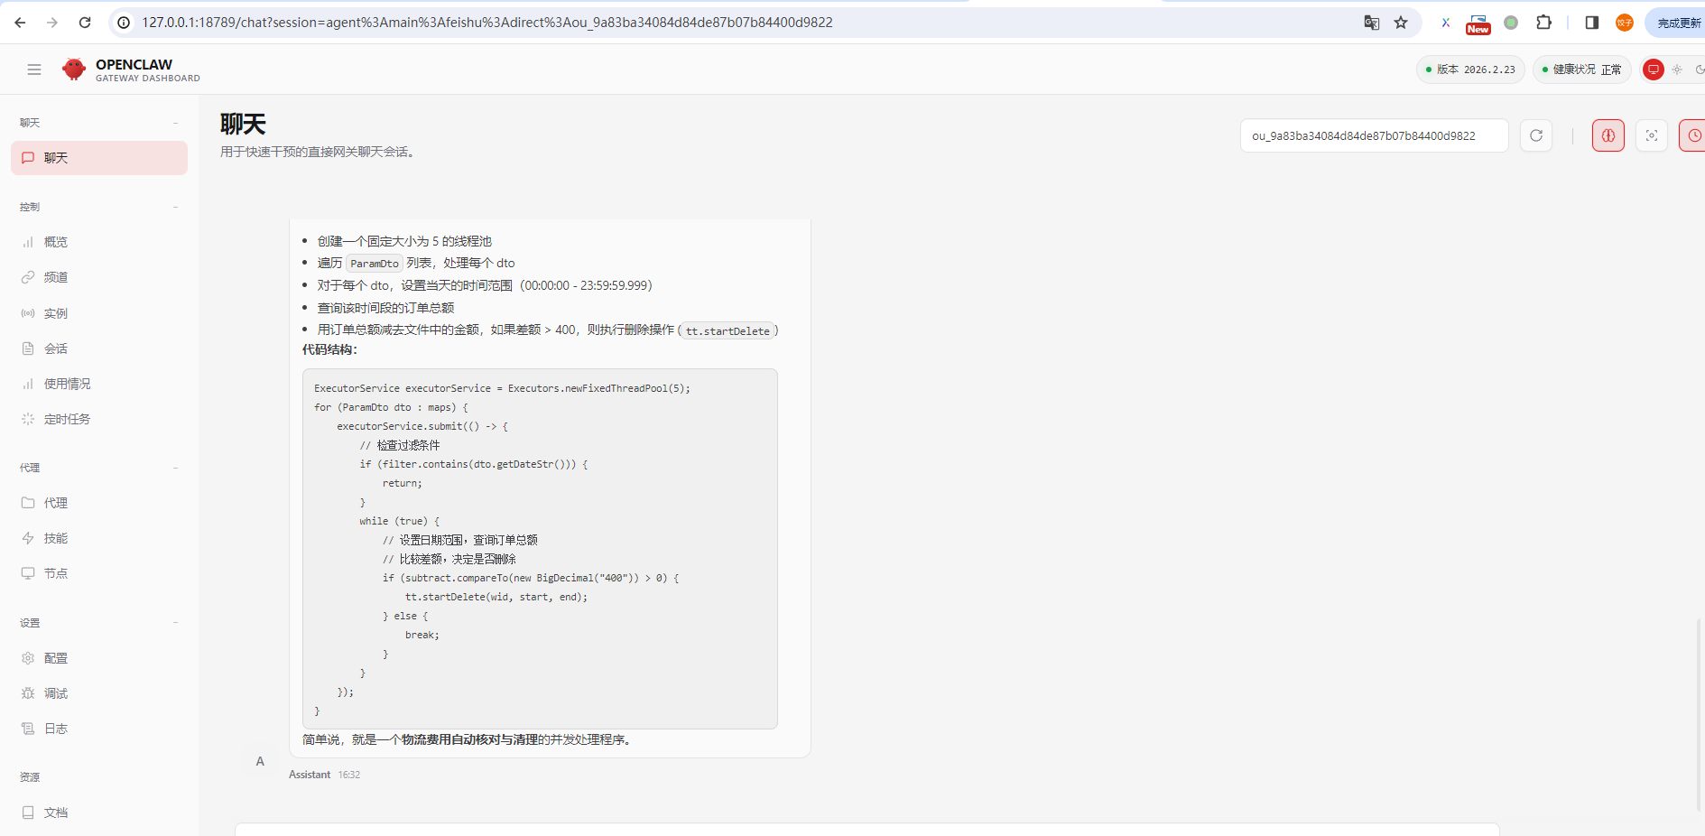This screenshot has height=836, width=1705.
Task: Click the 代理 agents folder icon
Action: pos(28,503)
